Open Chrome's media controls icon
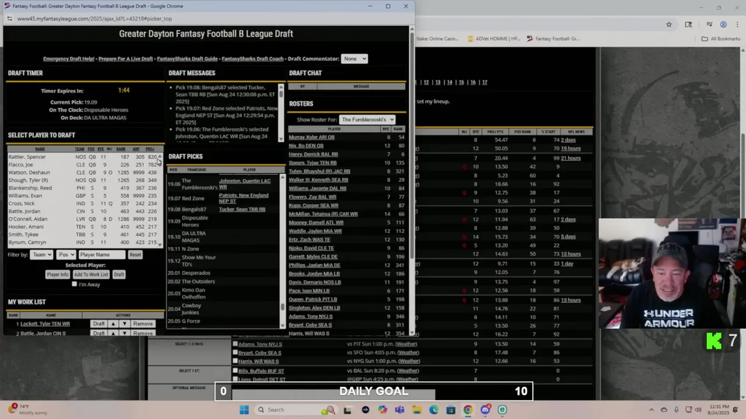 709,24
